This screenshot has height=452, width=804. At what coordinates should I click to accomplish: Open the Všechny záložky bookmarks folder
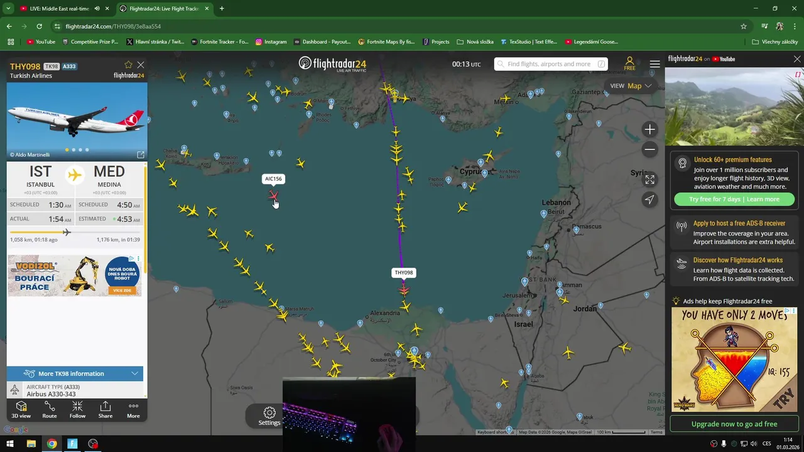pyautogui.click(x=774, y=42)
